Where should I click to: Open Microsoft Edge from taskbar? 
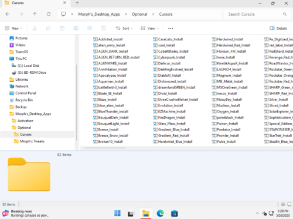coord(160,213)
